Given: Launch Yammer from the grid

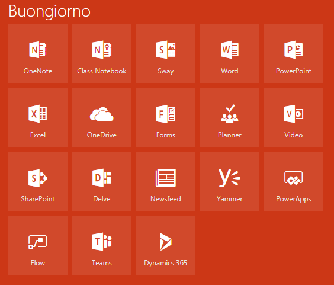Looking at the screenshot, I should (x=230, y=181).
